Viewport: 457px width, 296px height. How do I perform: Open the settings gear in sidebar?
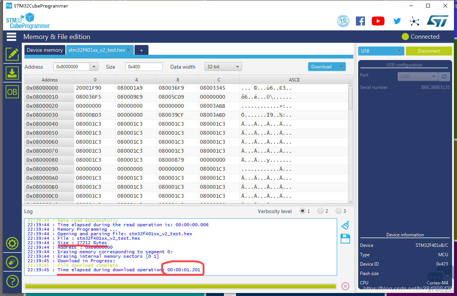(x=12, y=243)
